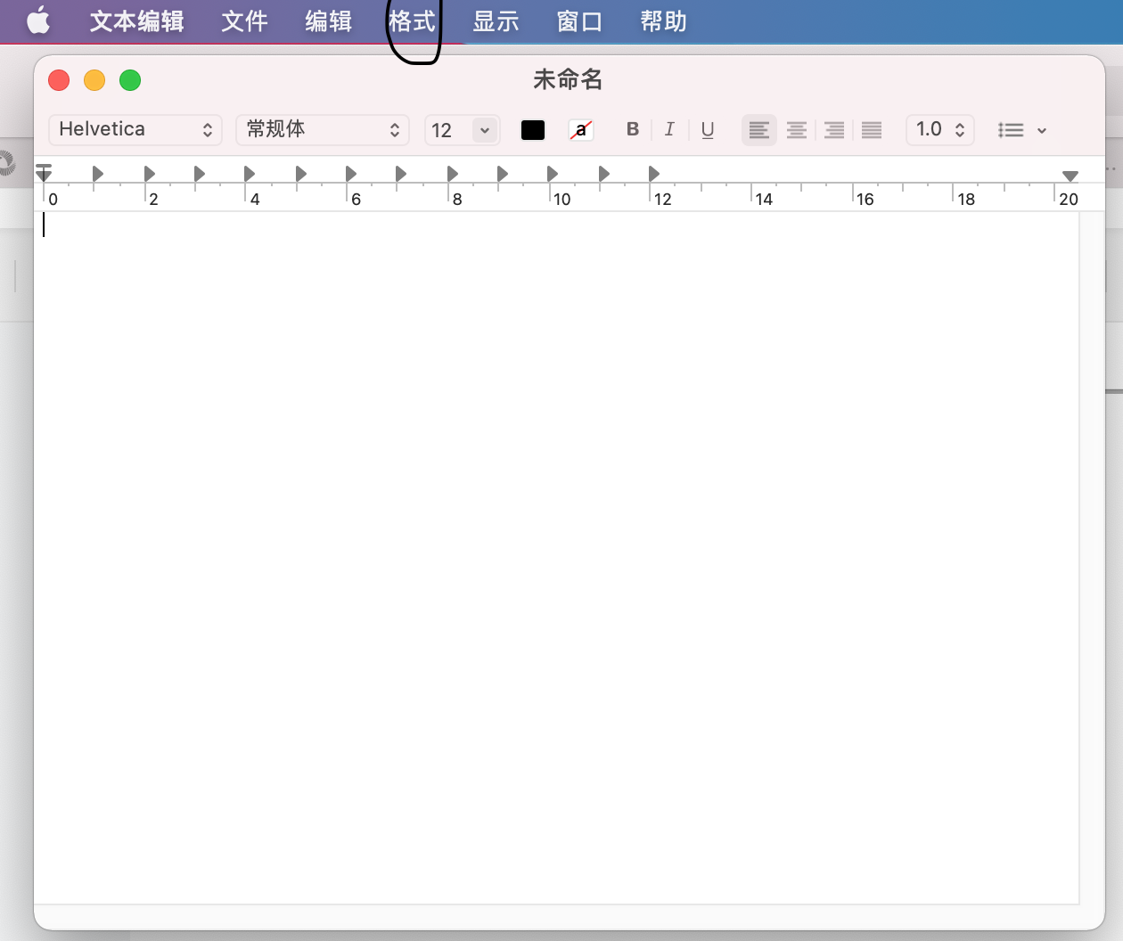The height and width of the screenshot is (941, 1123).
Task: Click the last tab stop before 12
Action: [653, 173]
